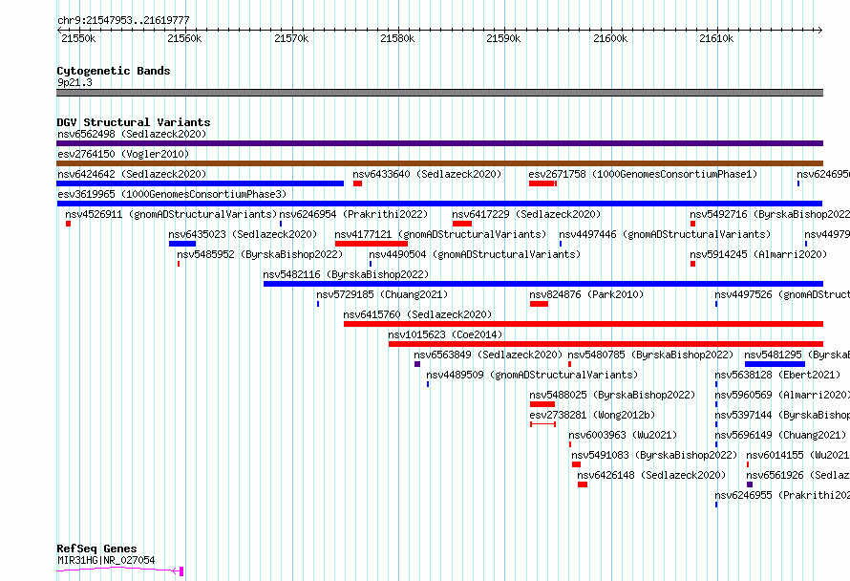Screen dimensions: 850x581
Task: Select the red nsv824876 variant bar
Action: pos(539,304)
